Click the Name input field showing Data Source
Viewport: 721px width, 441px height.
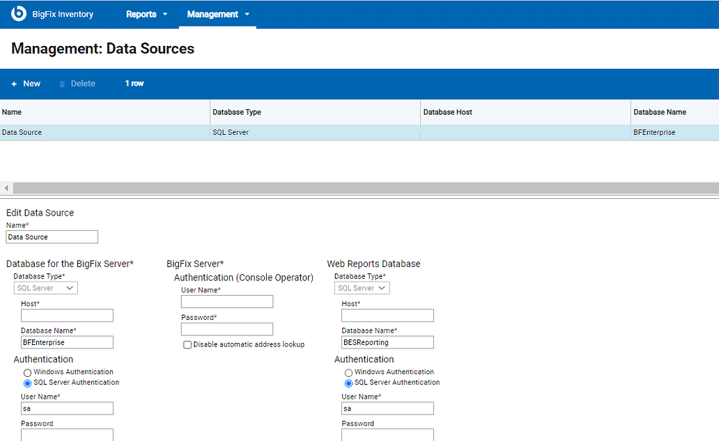pos(52,236)
